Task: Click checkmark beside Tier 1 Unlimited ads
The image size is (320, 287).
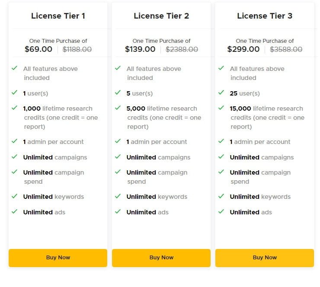Action: pyautogui.click(x=15, y=211)
